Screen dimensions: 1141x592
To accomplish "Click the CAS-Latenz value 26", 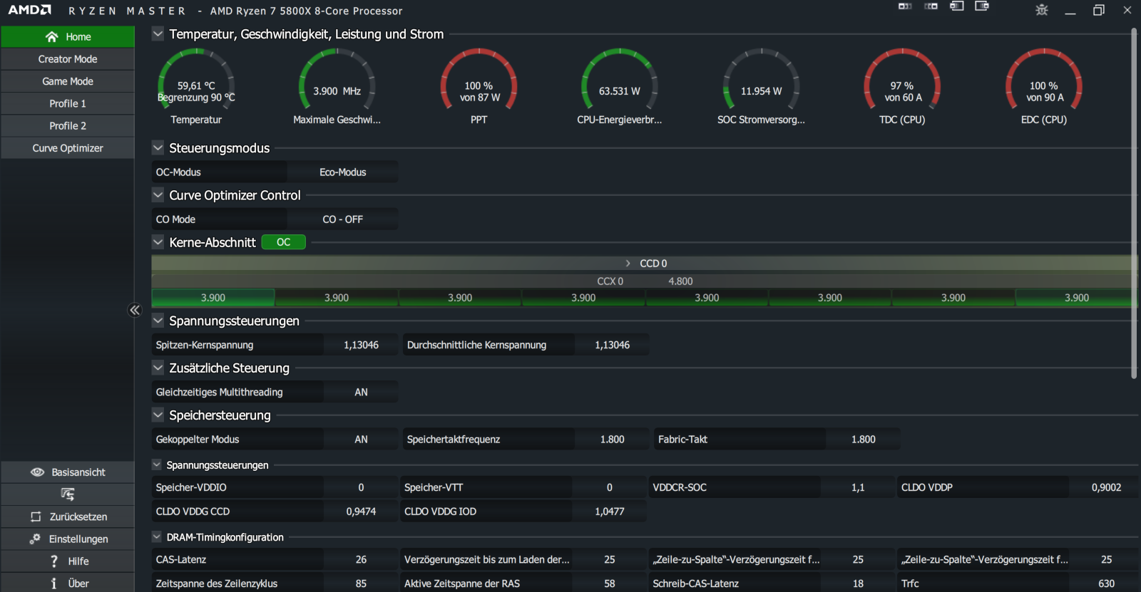I will (x=362, y=560).
